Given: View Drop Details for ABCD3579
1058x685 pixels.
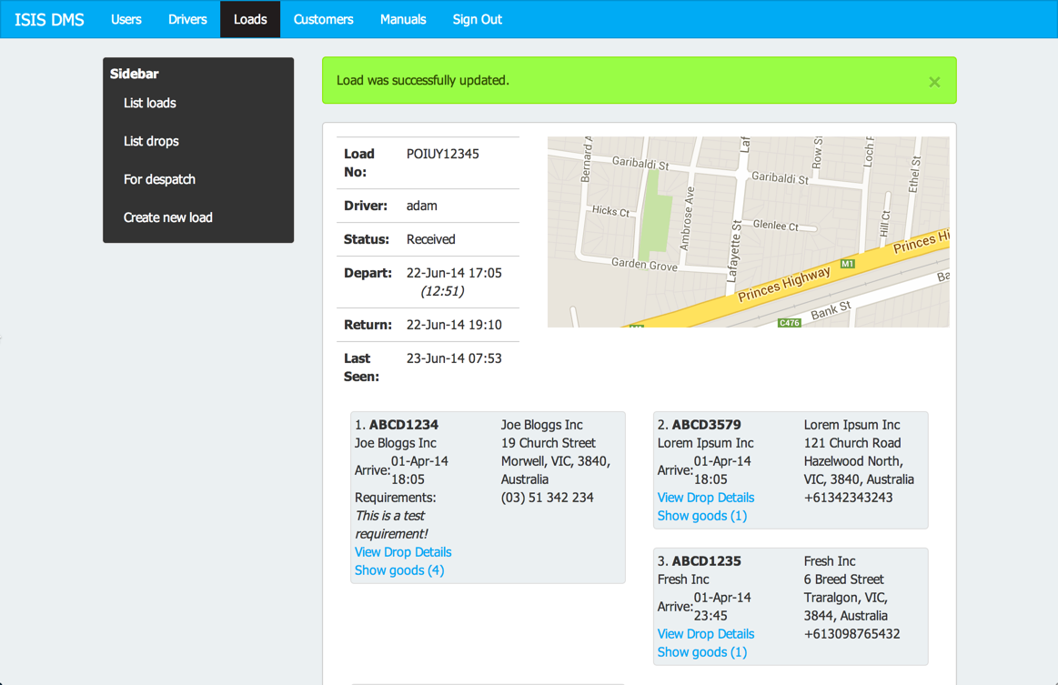Looking at the screenshot, I should click(706, 498).
